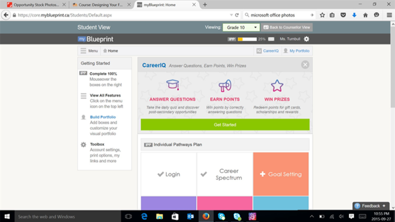
Task: Open a new browser tab
Action: [205, 4]
